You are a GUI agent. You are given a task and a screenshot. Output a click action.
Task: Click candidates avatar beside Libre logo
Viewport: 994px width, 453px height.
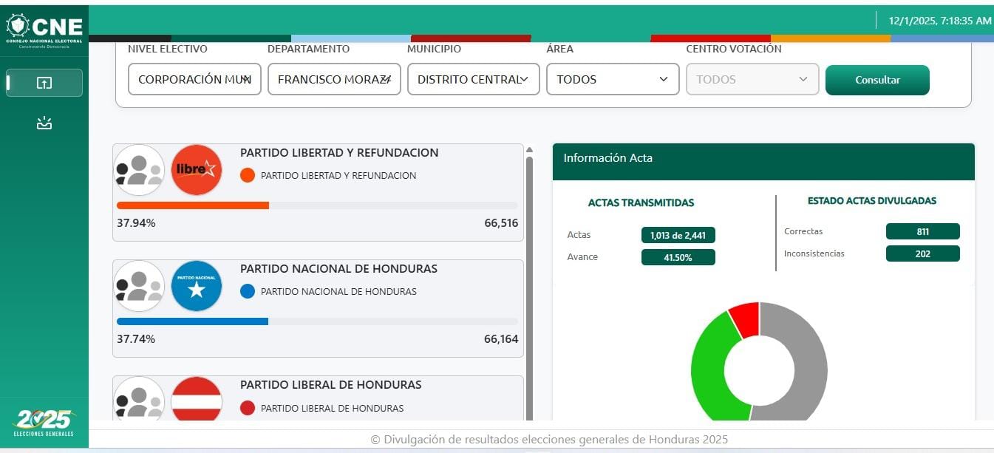(139, 170)
